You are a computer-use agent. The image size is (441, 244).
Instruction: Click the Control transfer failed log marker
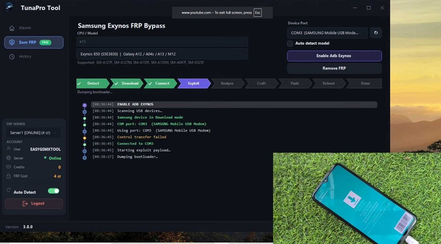pos(85,138)
